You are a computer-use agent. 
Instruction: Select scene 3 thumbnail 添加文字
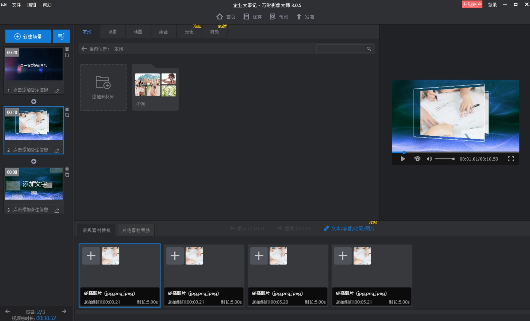(x=34, y=184)
